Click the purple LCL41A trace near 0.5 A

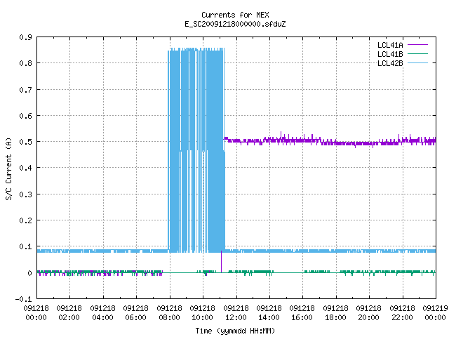coord(330,140)
